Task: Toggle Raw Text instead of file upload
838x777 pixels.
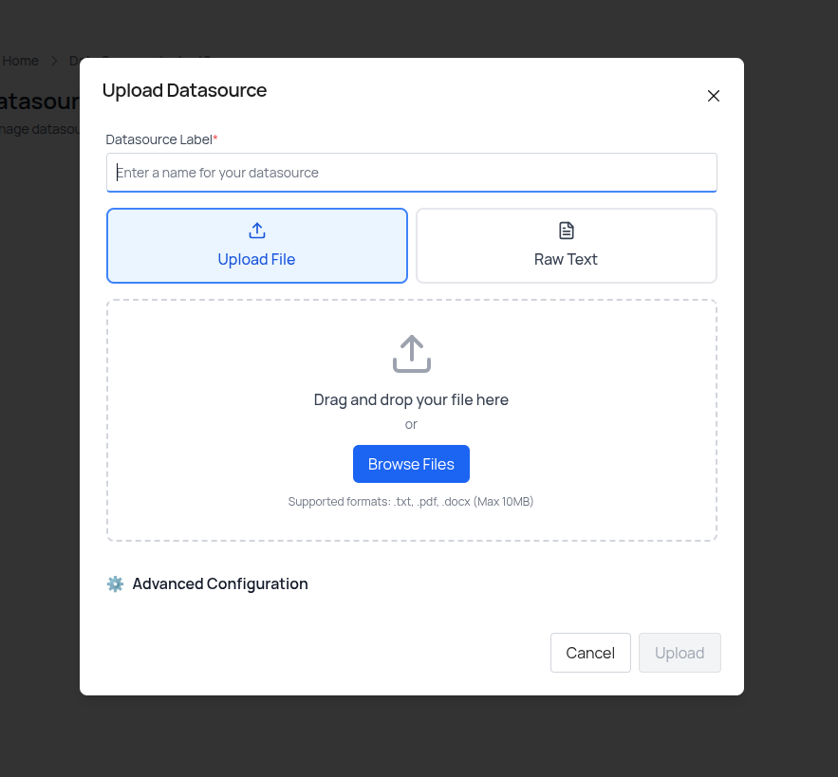Action: [566, 245]
